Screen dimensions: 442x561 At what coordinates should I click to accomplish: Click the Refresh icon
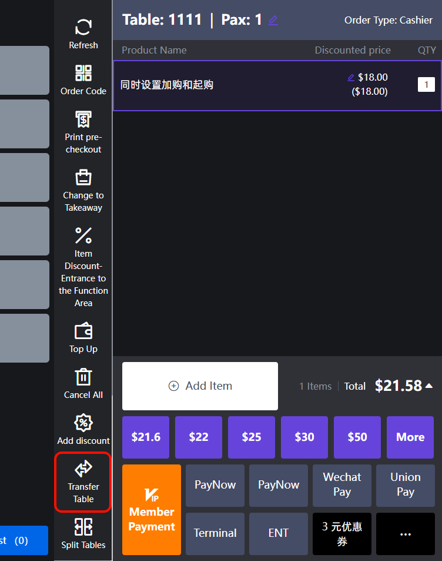pyautogui.click(x=83, y=28)
